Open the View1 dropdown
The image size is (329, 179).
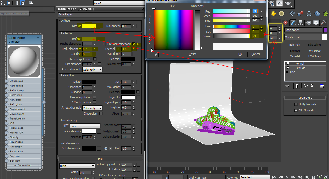pos(120,3)
